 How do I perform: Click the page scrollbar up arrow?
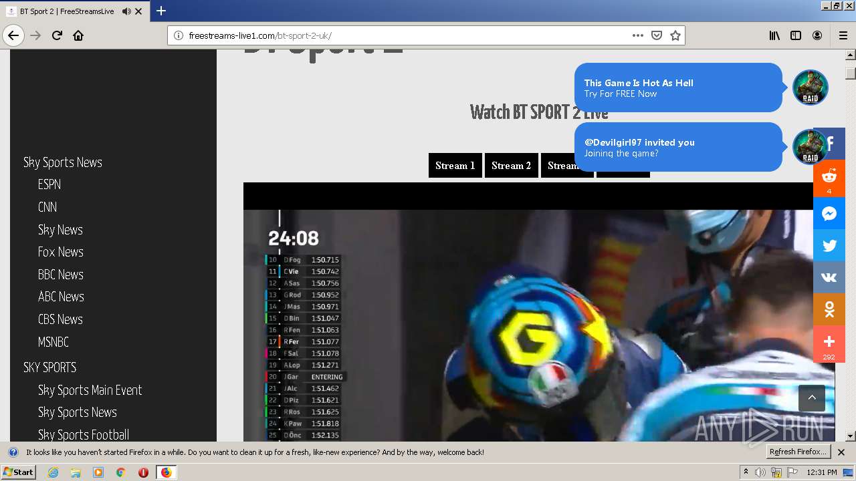tap(851, 55)
